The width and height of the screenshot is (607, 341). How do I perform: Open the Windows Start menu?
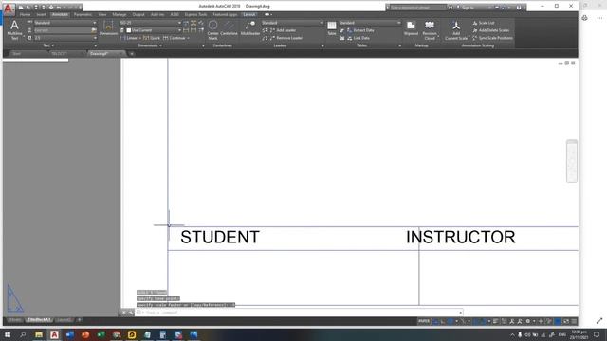click(8, 334)
